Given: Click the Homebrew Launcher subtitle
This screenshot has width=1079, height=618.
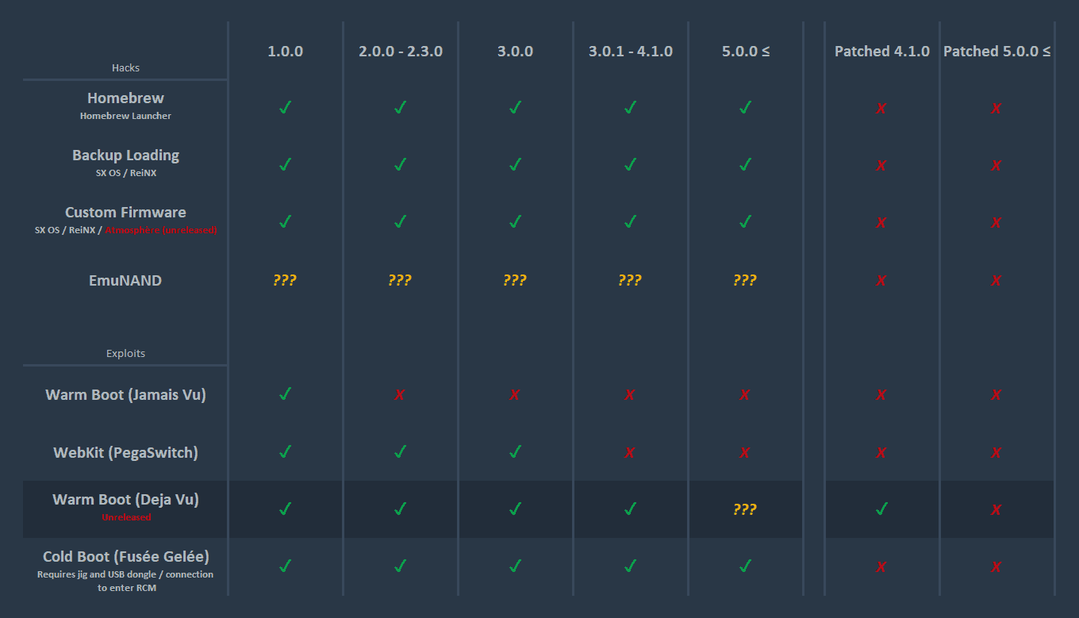Looking at the screenshot, I should [x=125, y=116].
